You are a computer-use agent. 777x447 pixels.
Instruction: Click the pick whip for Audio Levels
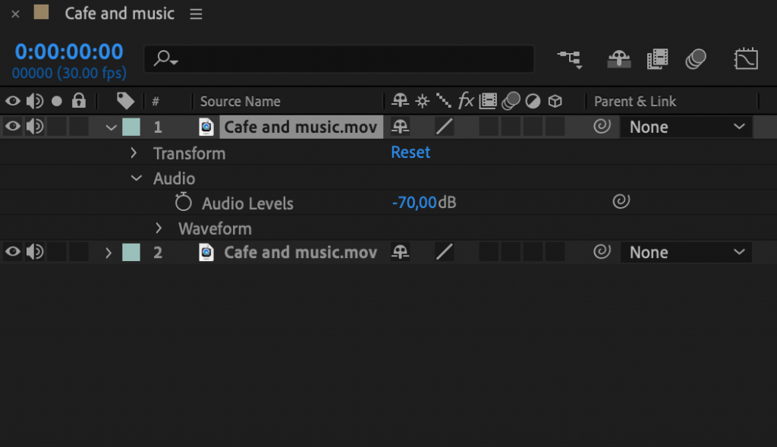point(621,202)
